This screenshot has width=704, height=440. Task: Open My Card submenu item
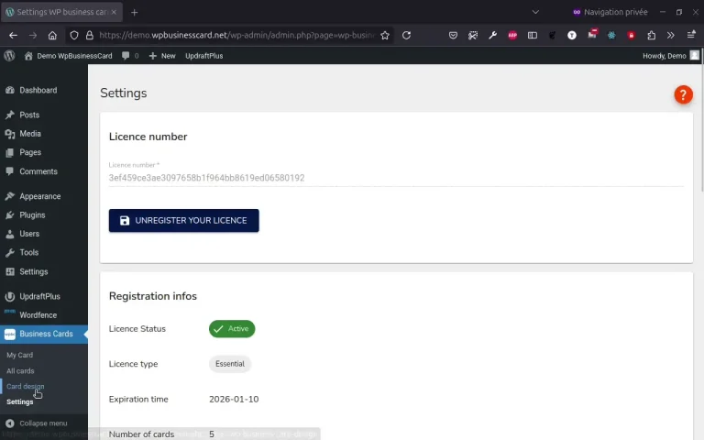20,355
